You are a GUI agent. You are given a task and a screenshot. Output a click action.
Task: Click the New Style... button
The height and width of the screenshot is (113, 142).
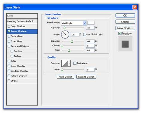(x=125, y=28)
